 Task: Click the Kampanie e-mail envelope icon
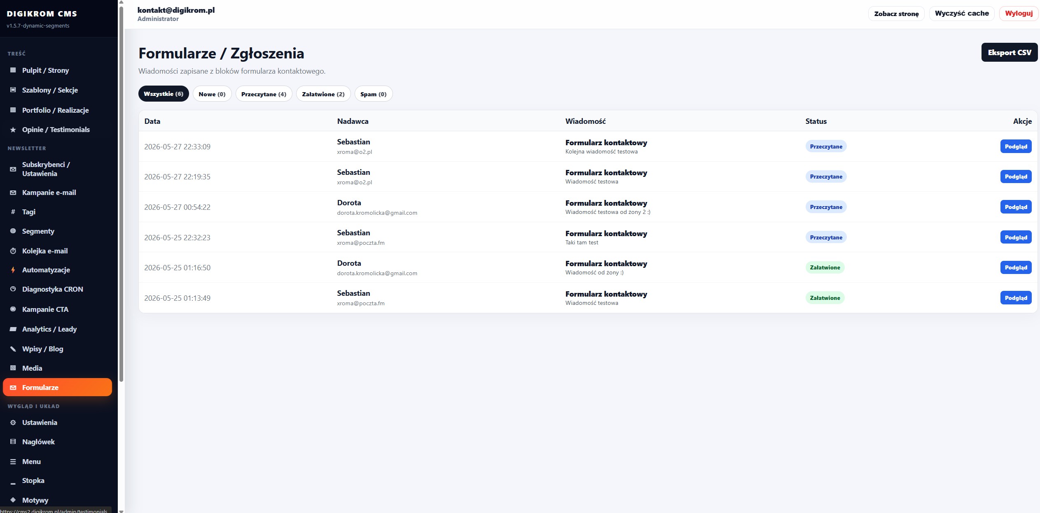pos(13,193)
